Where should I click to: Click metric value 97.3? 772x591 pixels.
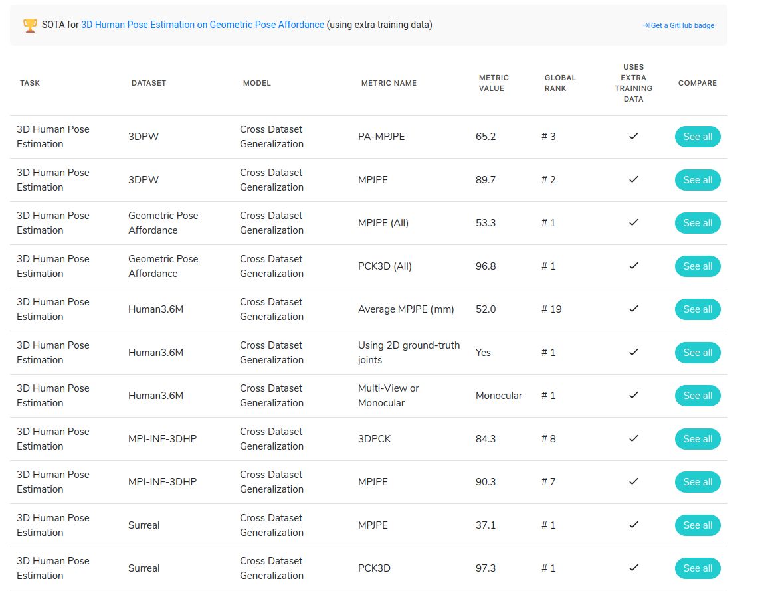(486, 568)
